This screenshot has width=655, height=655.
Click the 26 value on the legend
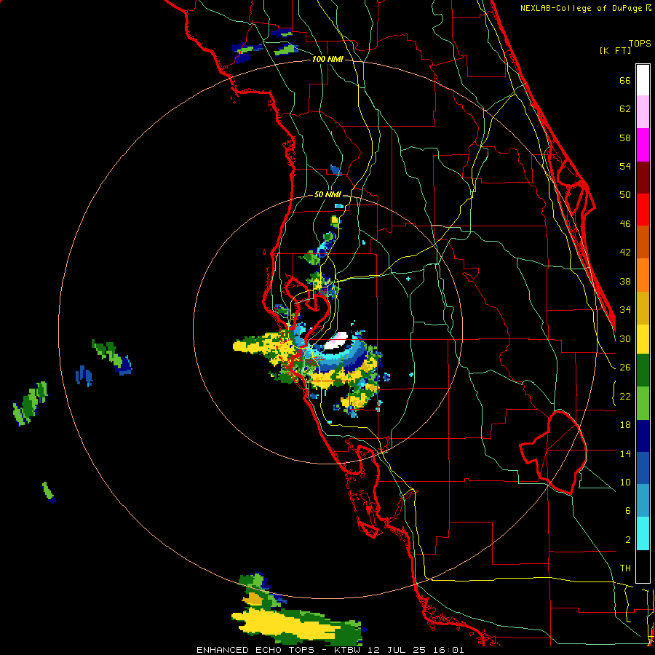point(625,368)
